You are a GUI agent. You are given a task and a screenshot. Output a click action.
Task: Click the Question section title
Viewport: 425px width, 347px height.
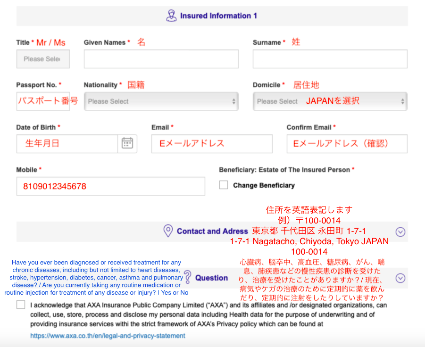pos(211,278)
